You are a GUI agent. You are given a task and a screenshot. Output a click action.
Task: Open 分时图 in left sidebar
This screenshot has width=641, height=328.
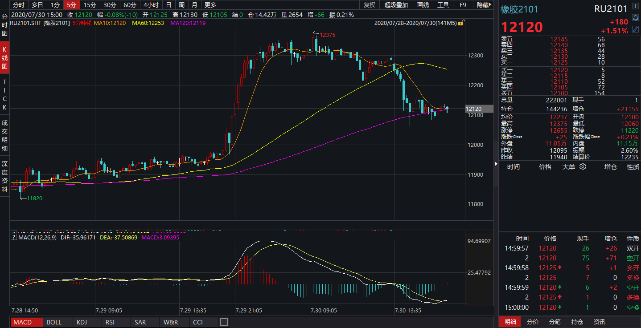tap(5, 24)
